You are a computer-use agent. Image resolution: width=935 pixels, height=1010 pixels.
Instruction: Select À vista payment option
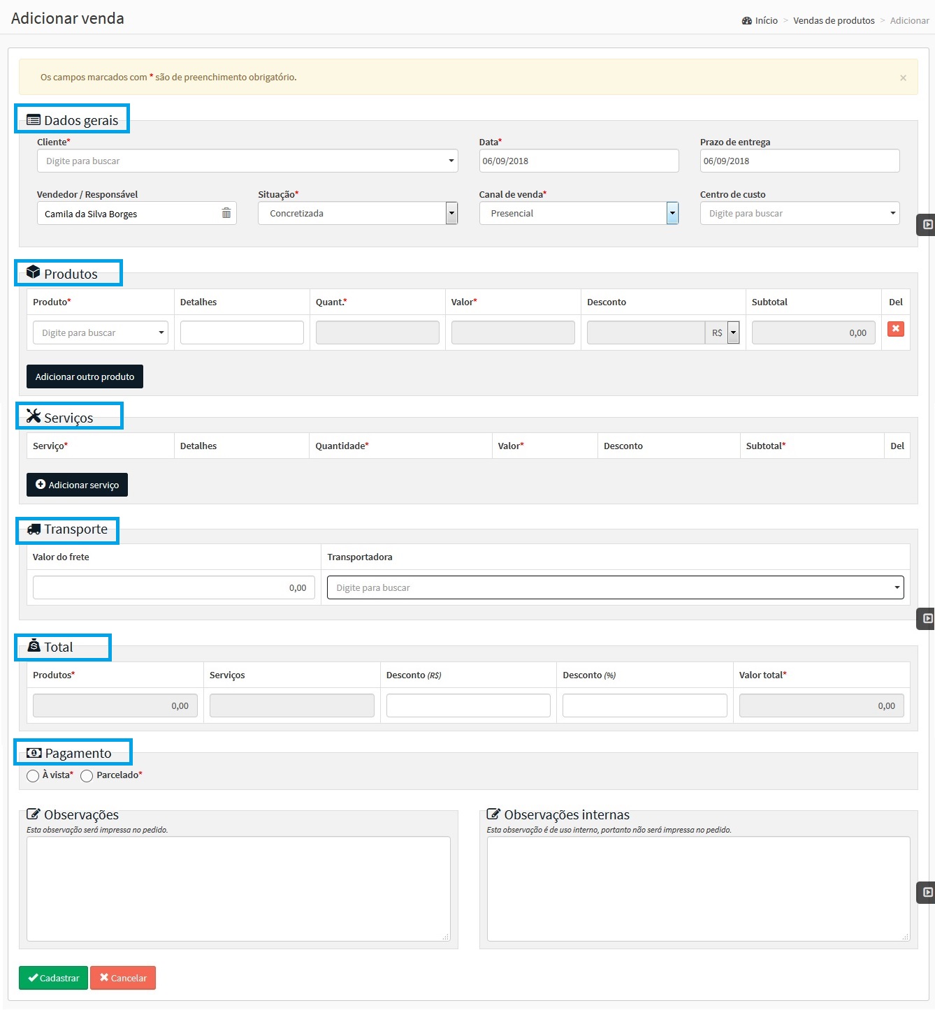pos(33,776)
